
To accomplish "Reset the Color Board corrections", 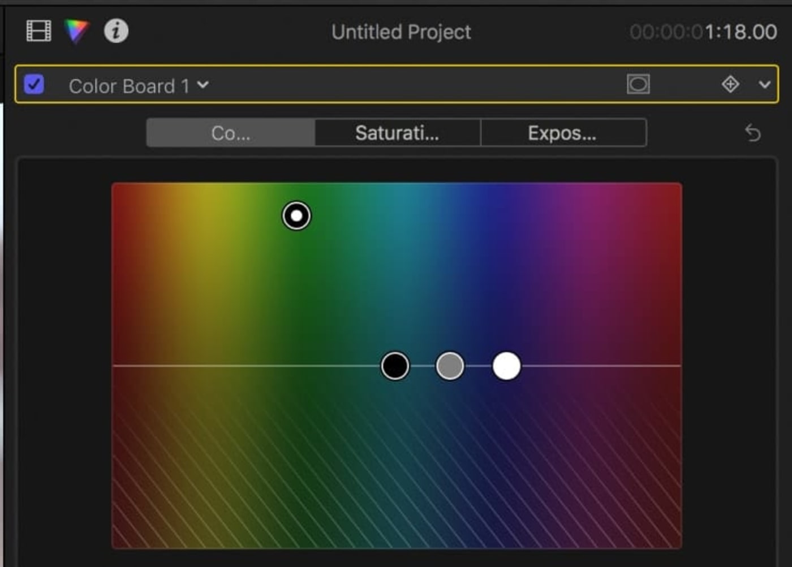I will click(753, 133).
